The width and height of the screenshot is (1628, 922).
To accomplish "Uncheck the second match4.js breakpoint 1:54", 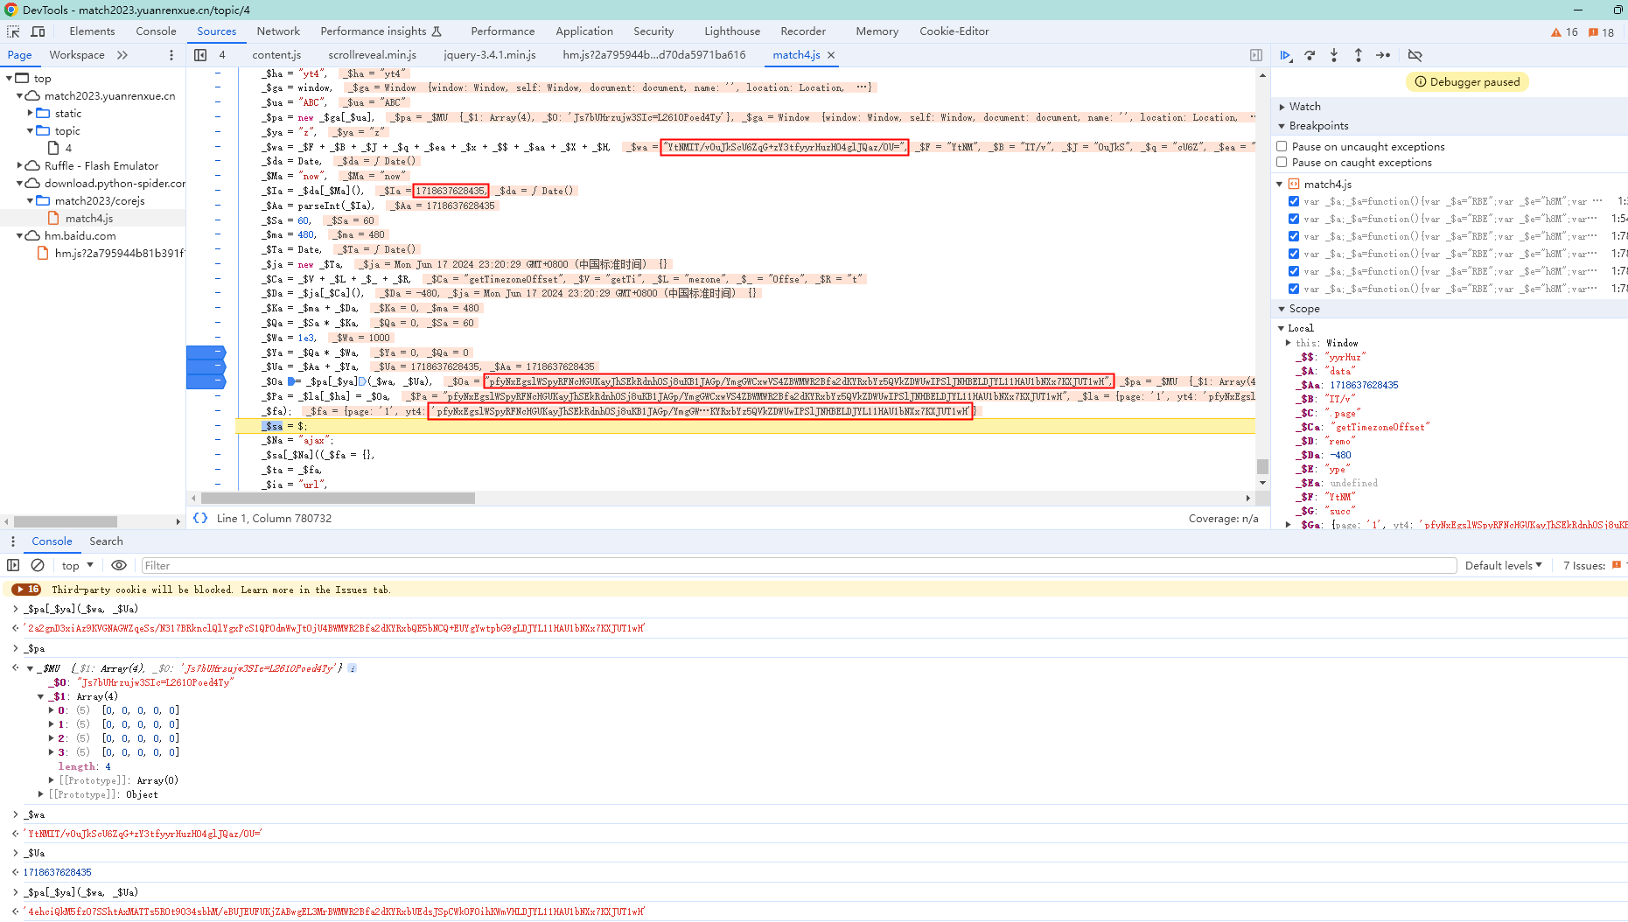I will (x=1294, y=219).
